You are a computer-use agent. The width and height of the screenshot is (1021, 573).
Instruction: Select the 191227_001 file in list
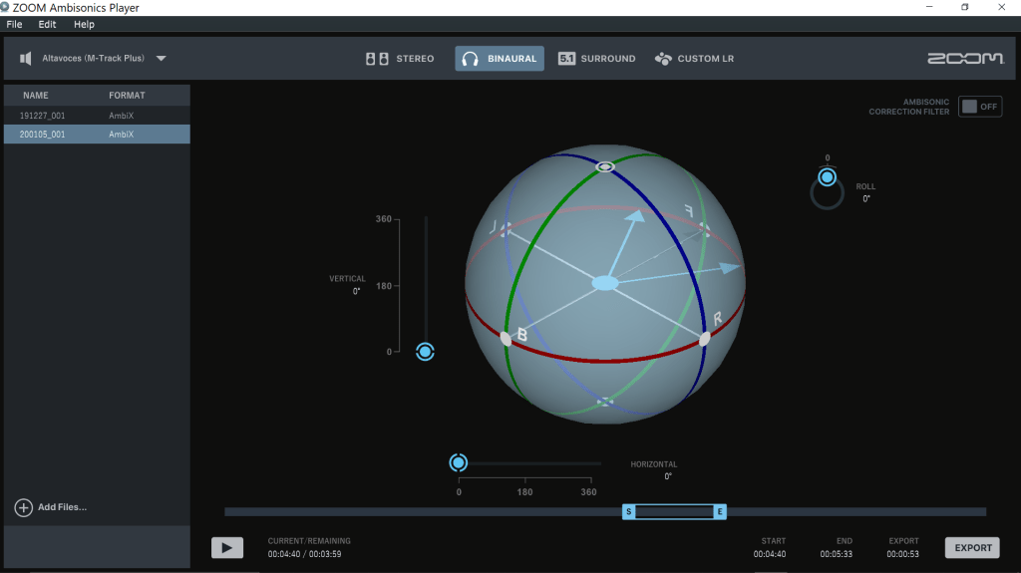click(x=43, y=116)
